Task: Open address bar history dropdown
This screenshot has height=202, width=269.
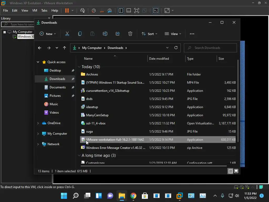Action: (x=167, y=48)
